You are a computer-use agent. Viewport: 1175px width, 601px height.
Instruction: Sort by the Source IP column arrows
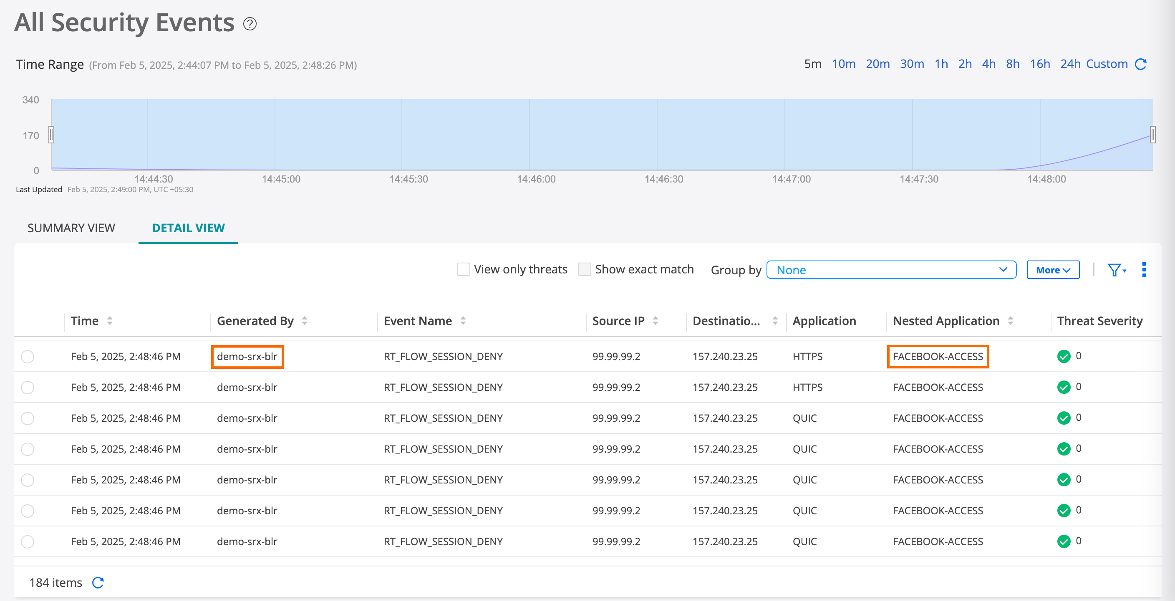(655, 321)
